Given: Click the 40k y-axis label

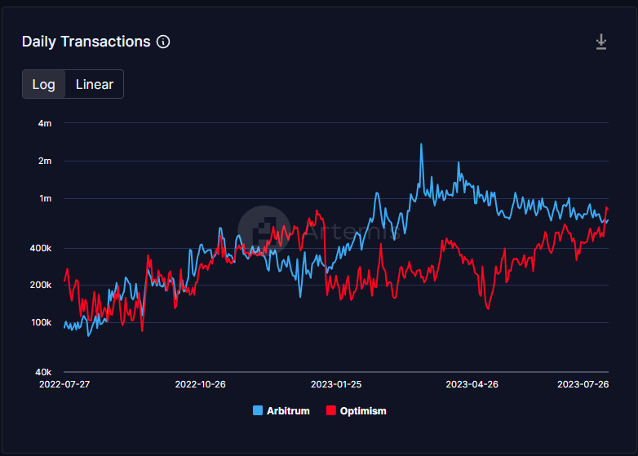Looking at the screenshot, I should pos(42,372).
